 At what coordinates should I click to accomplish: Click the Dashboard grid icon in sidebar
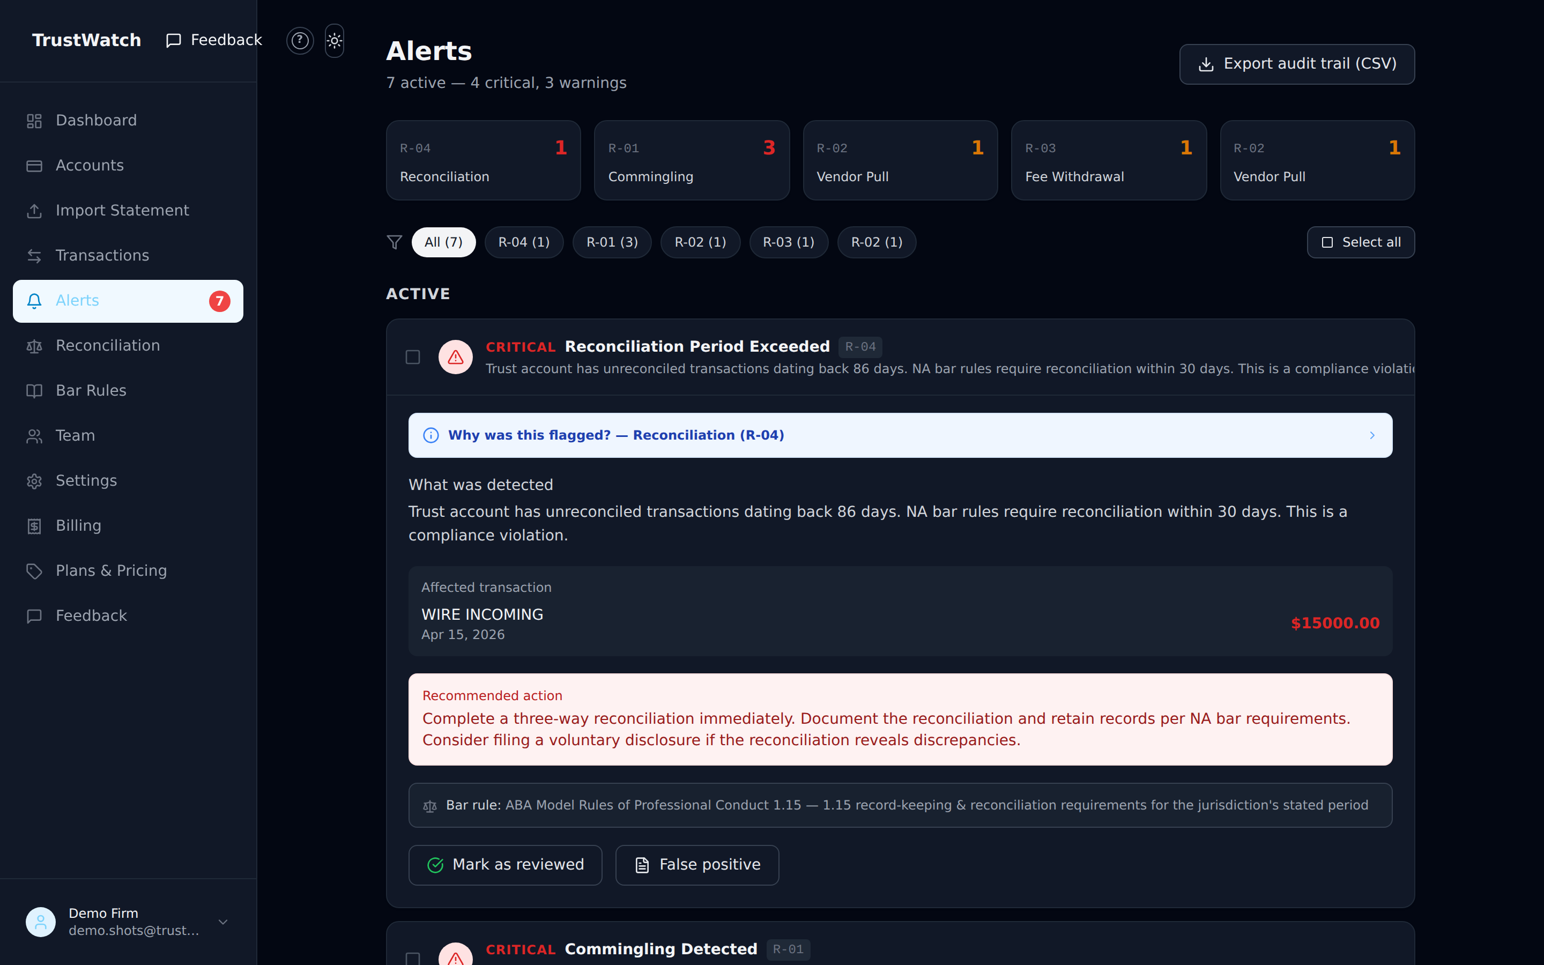click(x=34, y=121)
